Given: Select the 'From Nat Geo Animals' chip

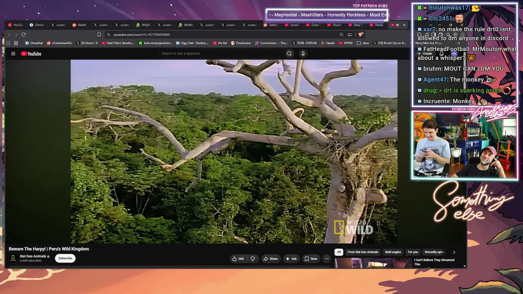Looking at the screenshot, I should click(363, 252).
